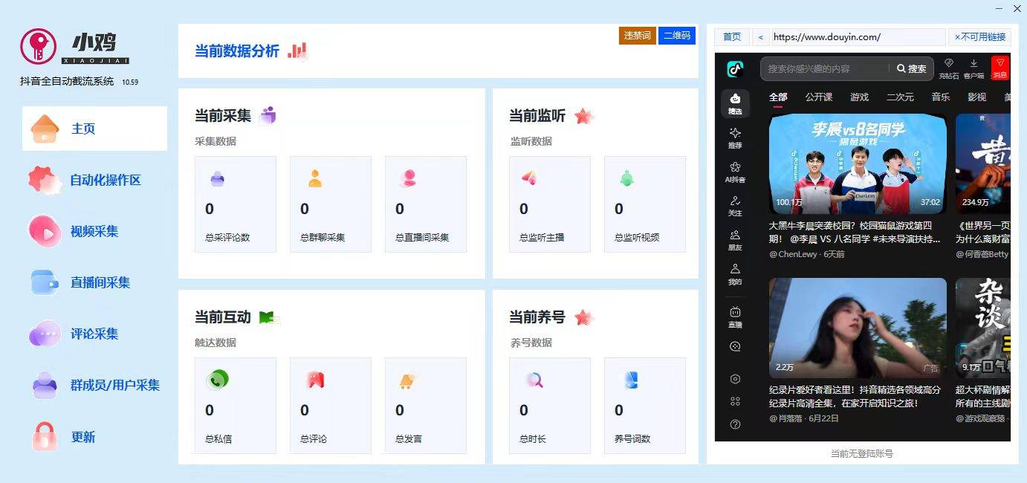Open 我的 in the Douyin side nav
The image size is (1027, 483).
pyautogui.click(x=735, y=274)
